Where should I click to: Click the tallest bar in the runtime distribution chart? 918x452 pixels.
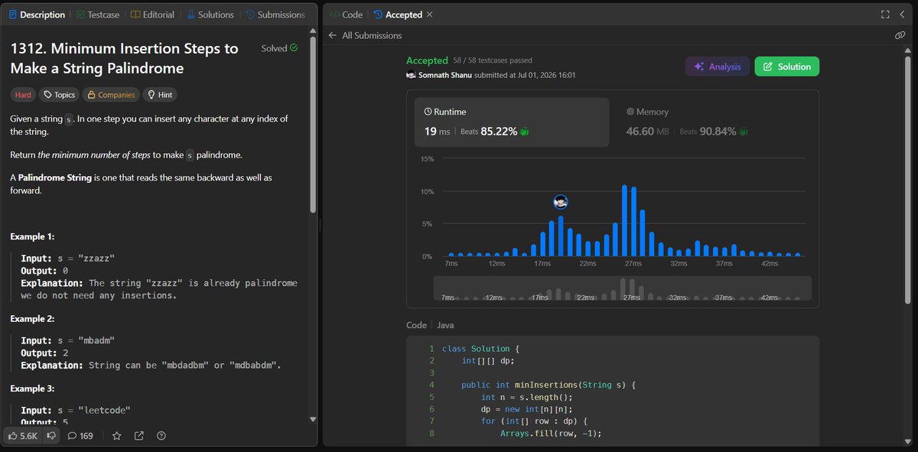pyautogui.click(x=625, y=220)
